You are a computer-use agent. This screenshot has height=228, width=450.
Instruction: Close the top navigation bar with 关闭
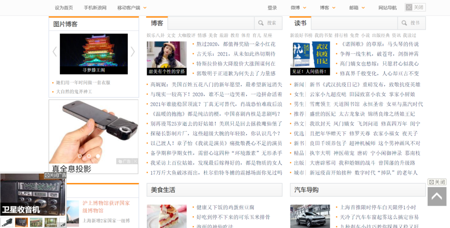point(415,7)
